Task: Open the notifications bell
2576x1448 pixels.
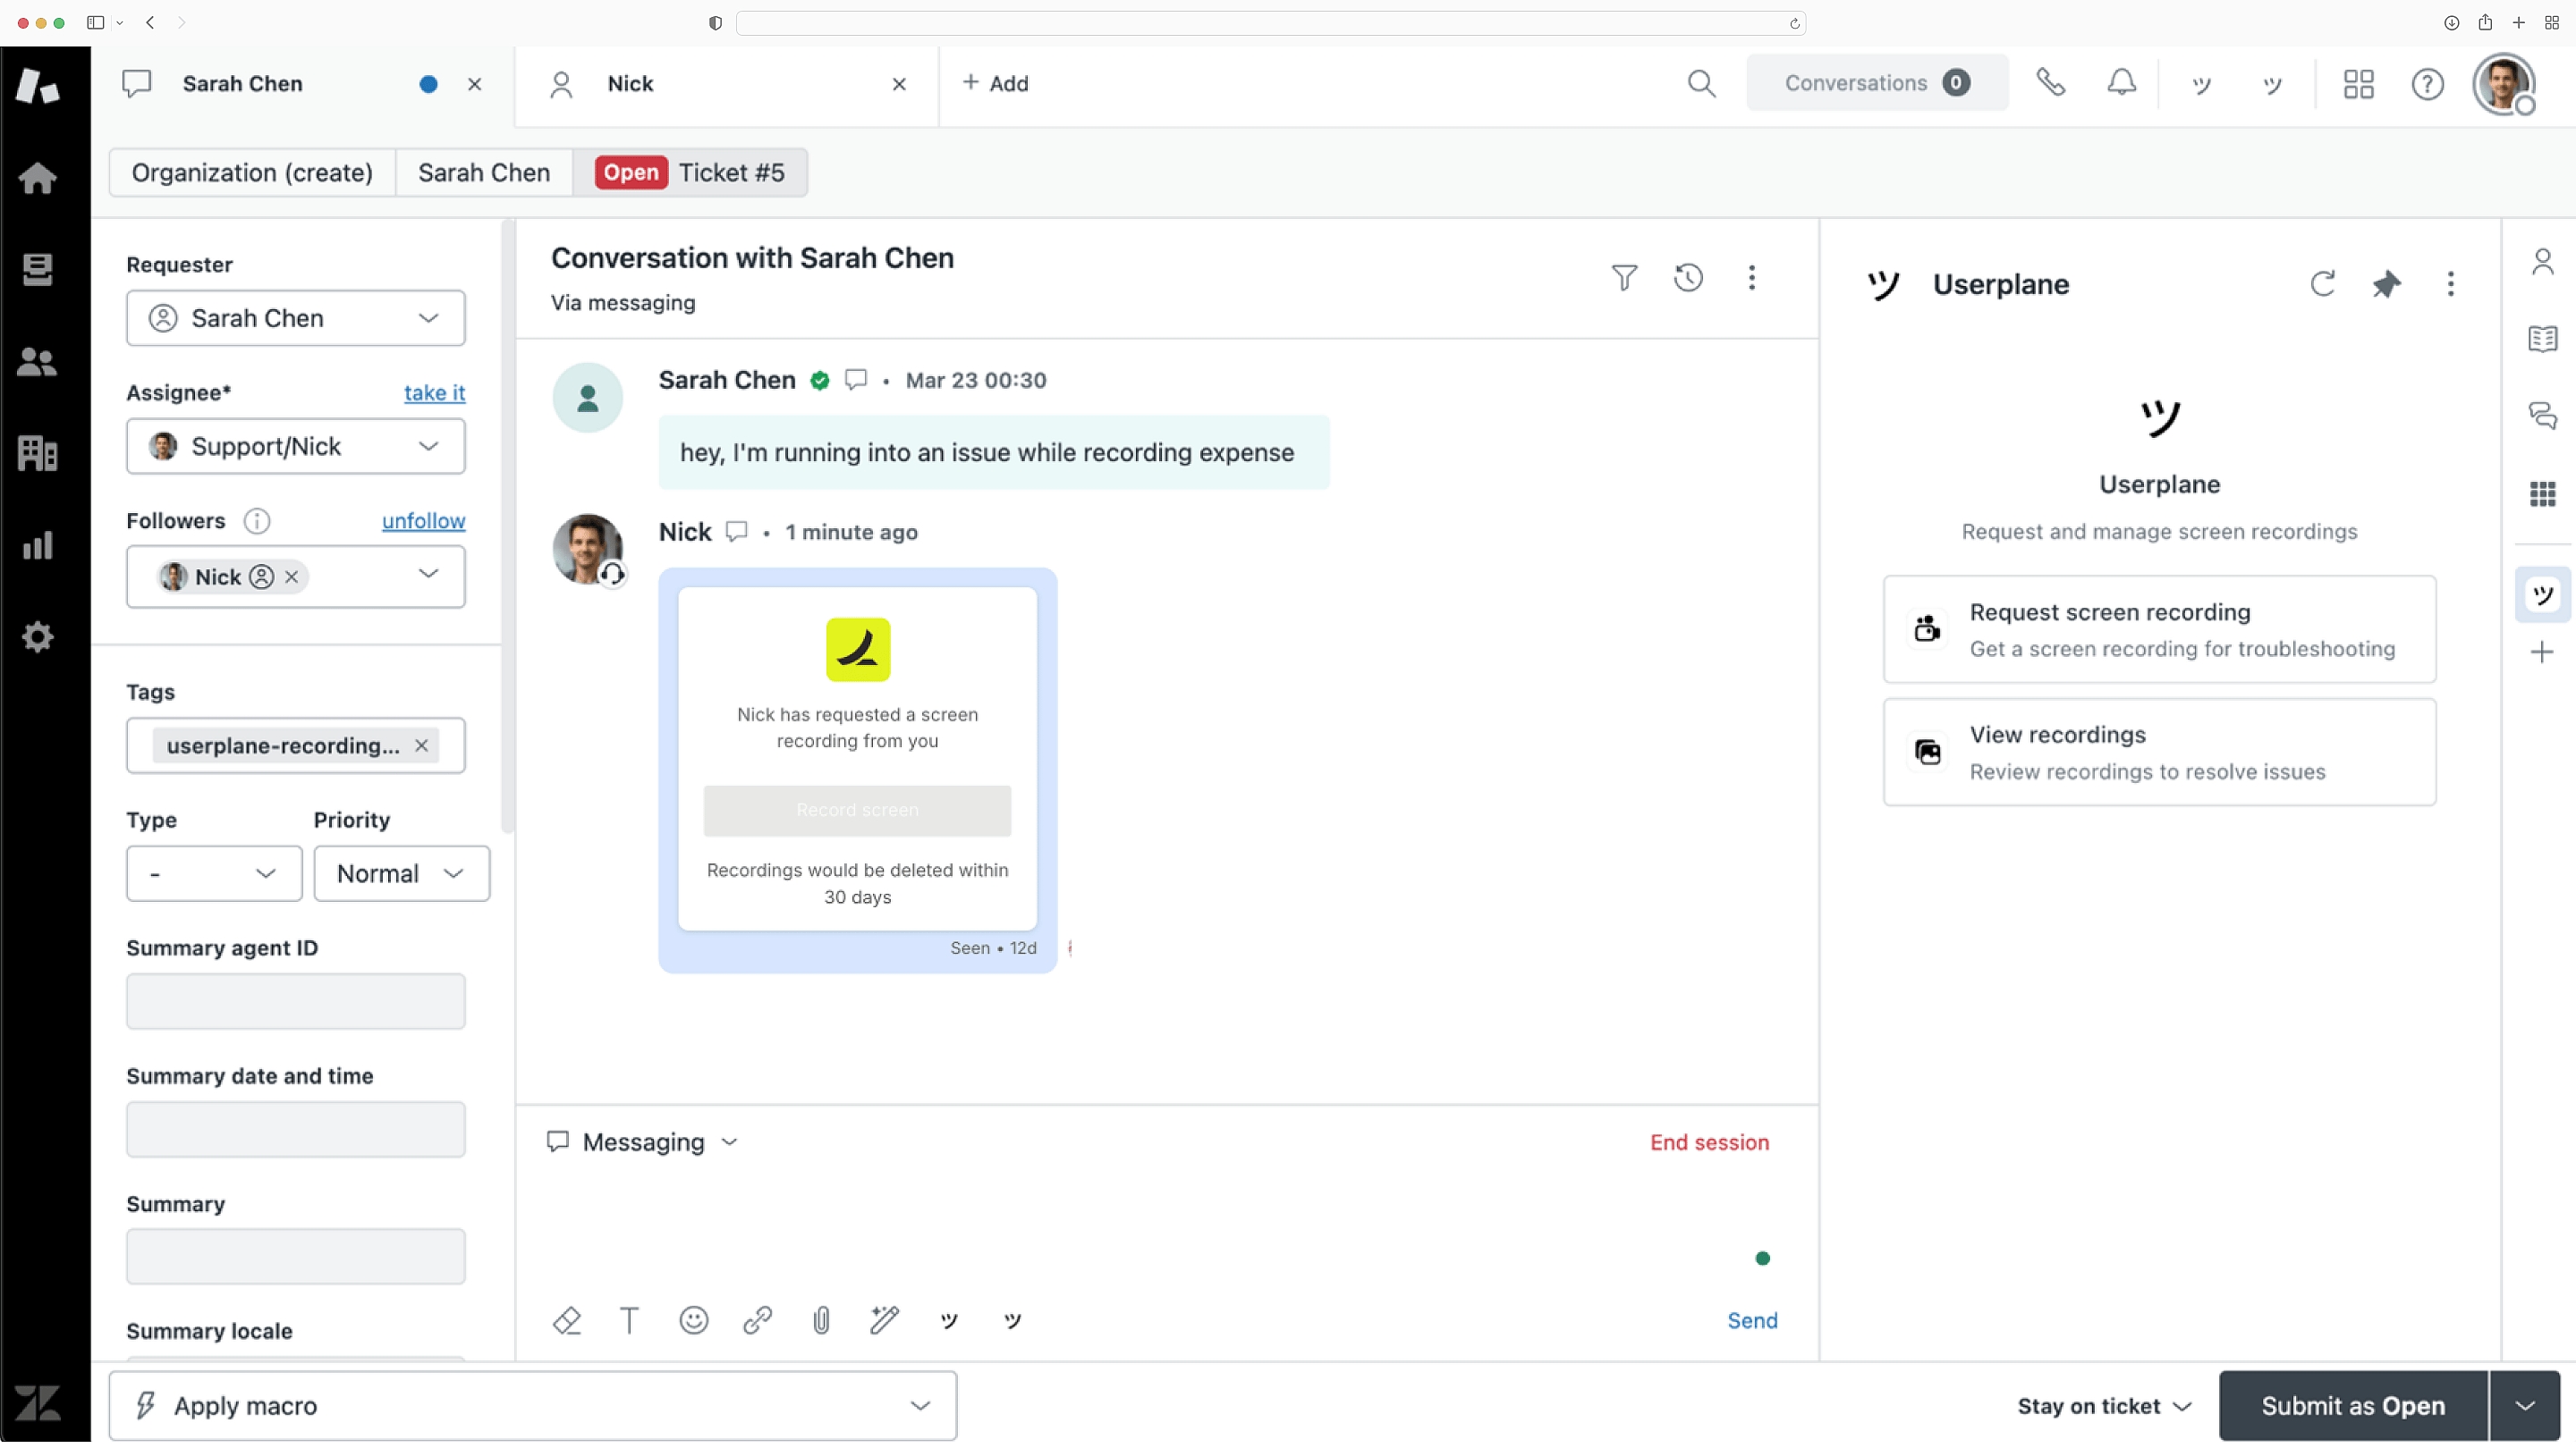Action: (x=2122, y=83)
